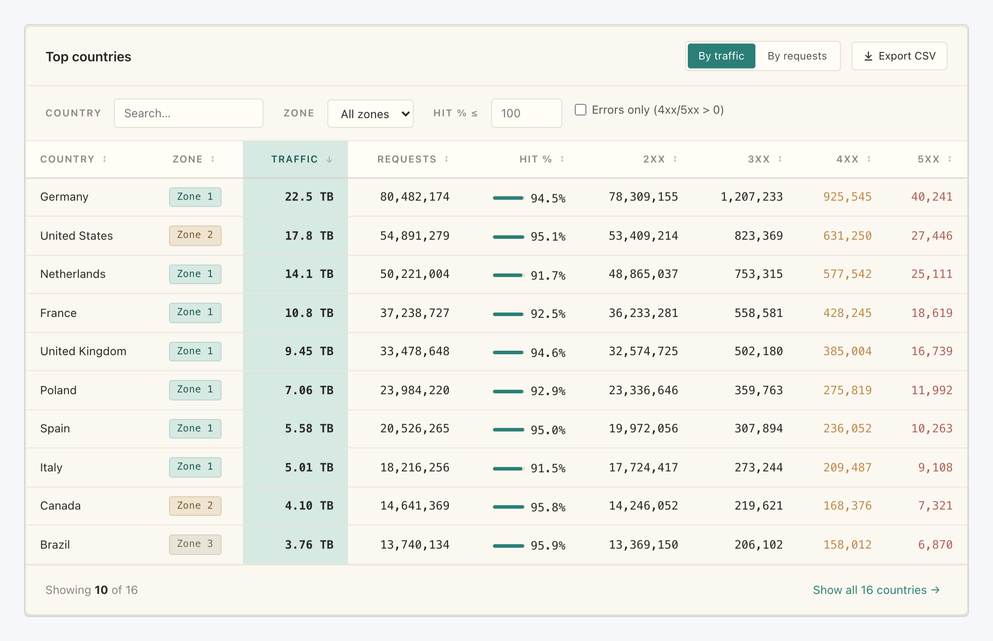Sort by the Requests column arrows

pyautogui.click(x=446, y=159)
